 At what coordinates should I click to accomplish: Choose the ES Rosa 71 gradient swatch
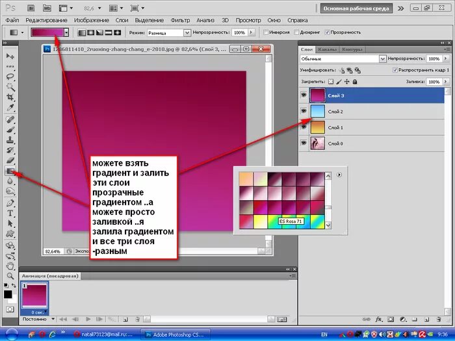tap(274, 208)
